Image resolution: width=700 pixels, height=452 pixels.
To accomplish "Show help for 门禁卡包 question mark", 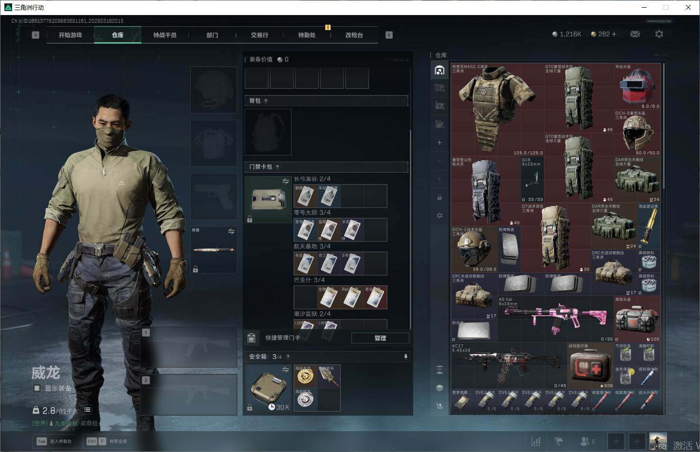I will pos(277,167).
